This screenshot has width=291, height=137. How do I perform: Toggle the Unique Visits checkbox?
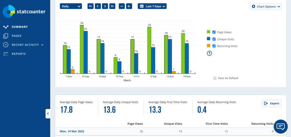coord(214,39)
